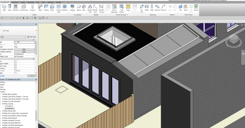Activate the By Face opening tool

pyautogui.click(x=142, y=9)
